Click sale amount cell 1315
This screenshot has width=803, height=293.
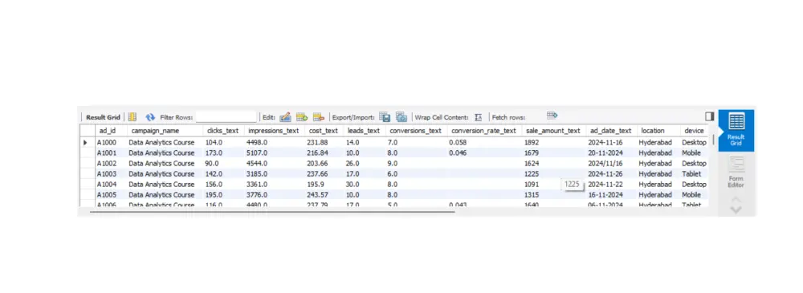[532, 194]
